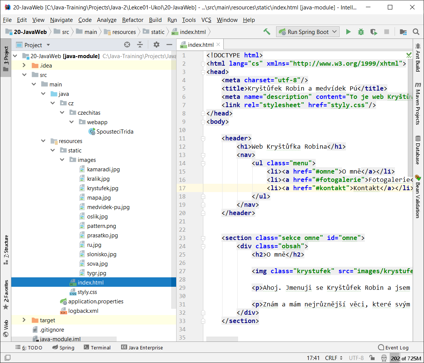Open the Refactor menu

tap(133, 20)
